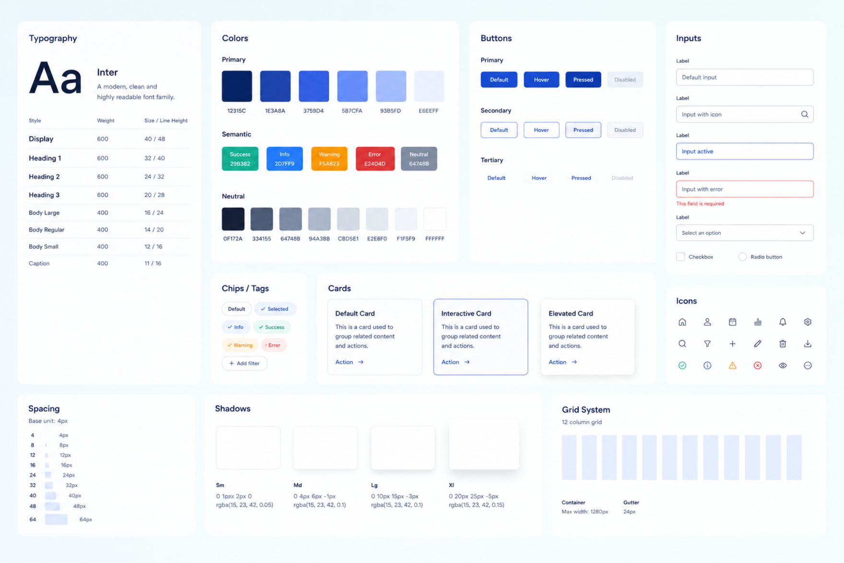Screen dimensions: 844x563
Task: Select the Success 29B382 swatch
Action: click(x=240, y=159)
